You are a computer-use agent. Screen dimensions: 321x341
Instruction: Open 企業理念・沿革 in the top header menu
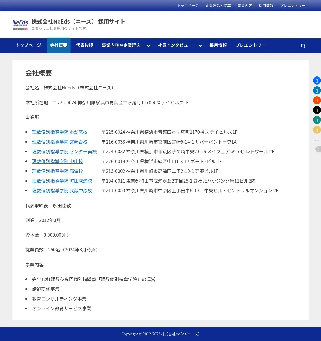pyautogui.click(x=218, y=6)
